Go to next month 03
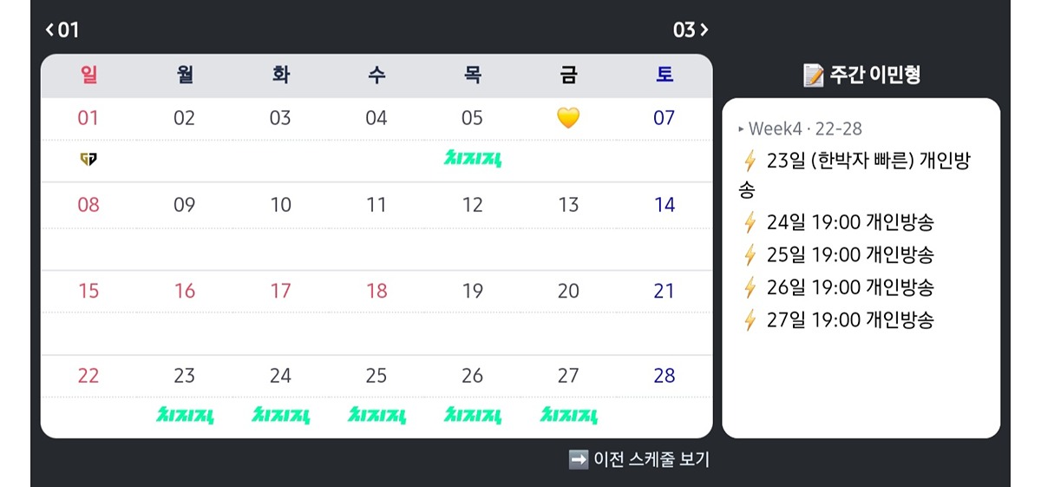Image resolution: width=1041 pixels, height=487 pixels. click(691, 30)
